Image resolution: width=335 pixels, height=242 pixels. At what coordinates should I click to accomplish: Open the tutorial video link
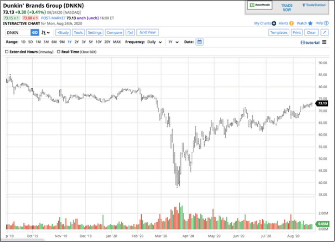(310, 42)
